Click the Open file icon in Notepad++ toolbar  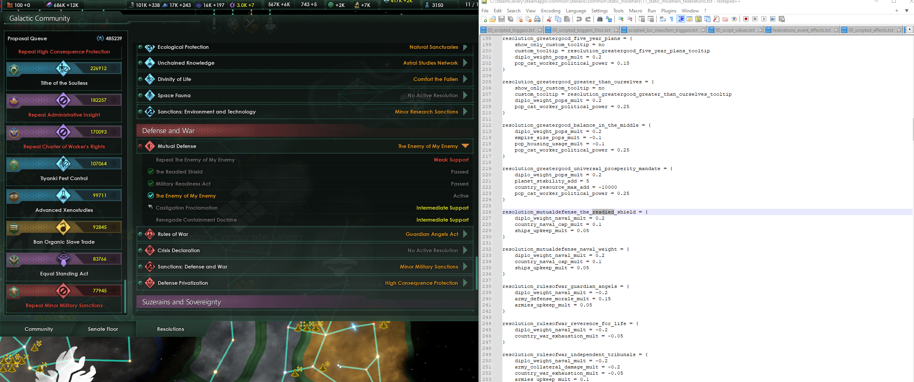click(493, 19)
